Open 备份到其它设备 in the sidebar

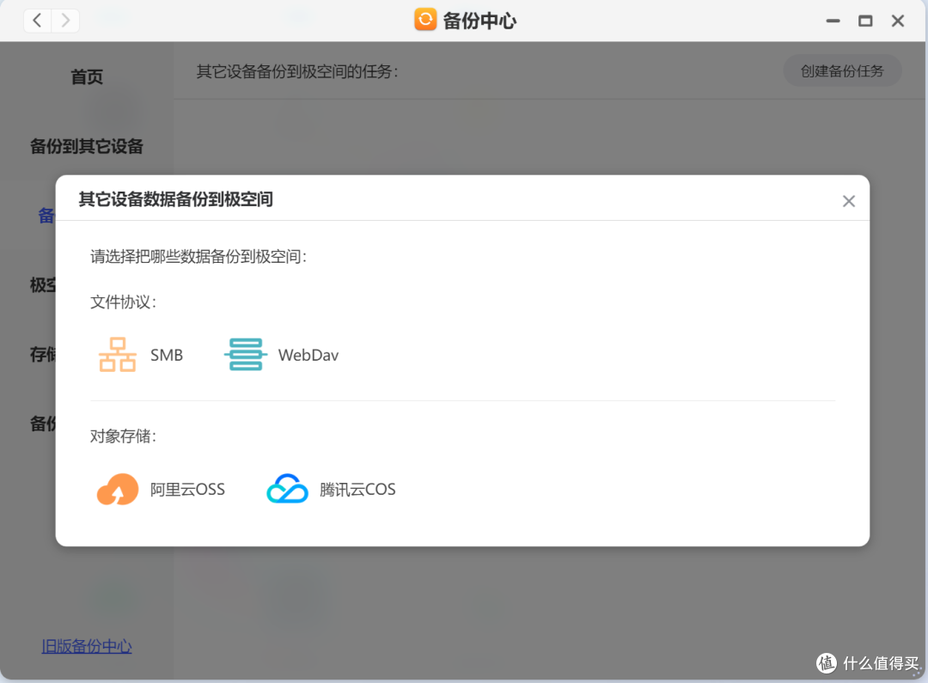87,146
